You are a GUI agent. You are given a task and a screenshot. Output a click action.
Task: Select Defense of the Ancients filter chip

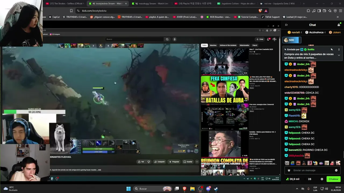pyautogui.click(x=228, y=45)
